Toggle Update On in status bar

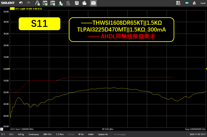click(x=103, y=134)
